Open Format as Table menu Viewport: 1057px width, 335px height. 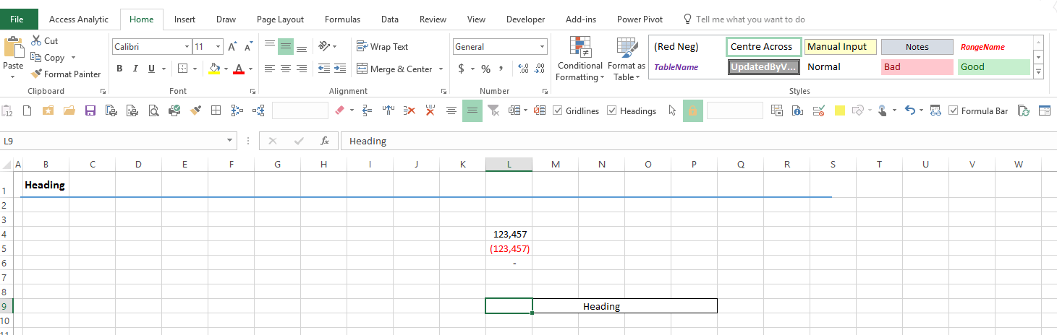point(627,58)
